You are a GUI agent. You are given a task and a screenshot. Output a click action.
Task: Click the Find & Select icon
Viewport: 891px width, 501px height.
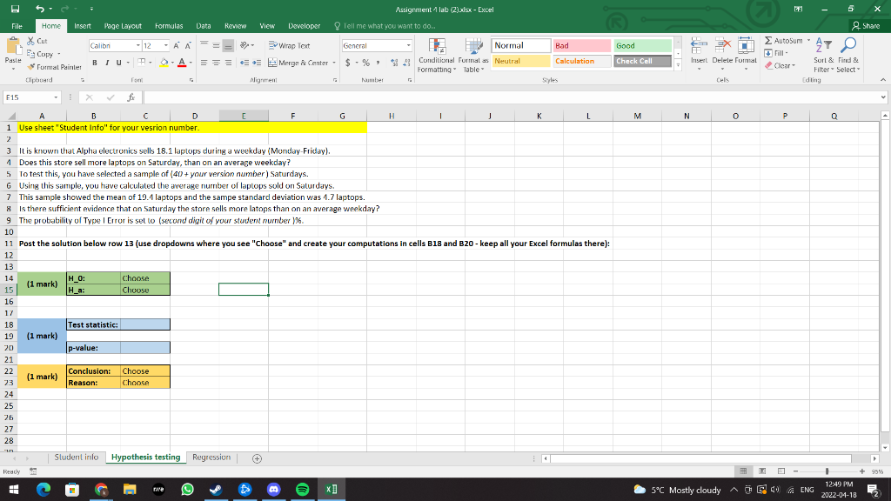[x=849, y=45]
